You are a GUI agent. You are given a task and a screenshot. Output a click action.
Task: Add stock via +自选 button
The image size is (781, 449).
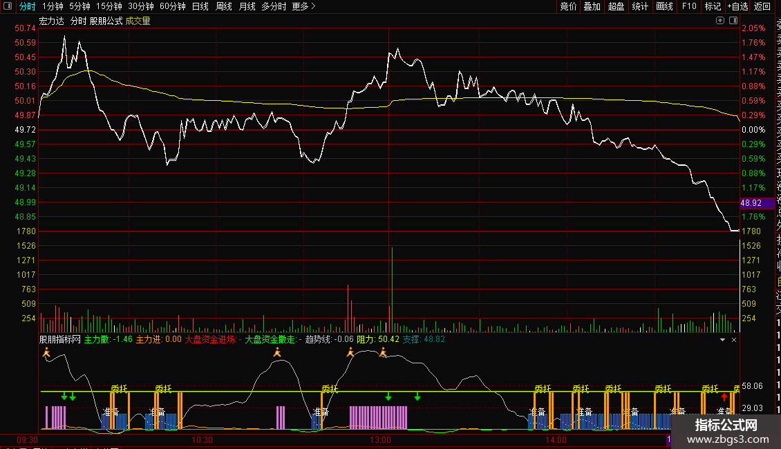(737, 7)
